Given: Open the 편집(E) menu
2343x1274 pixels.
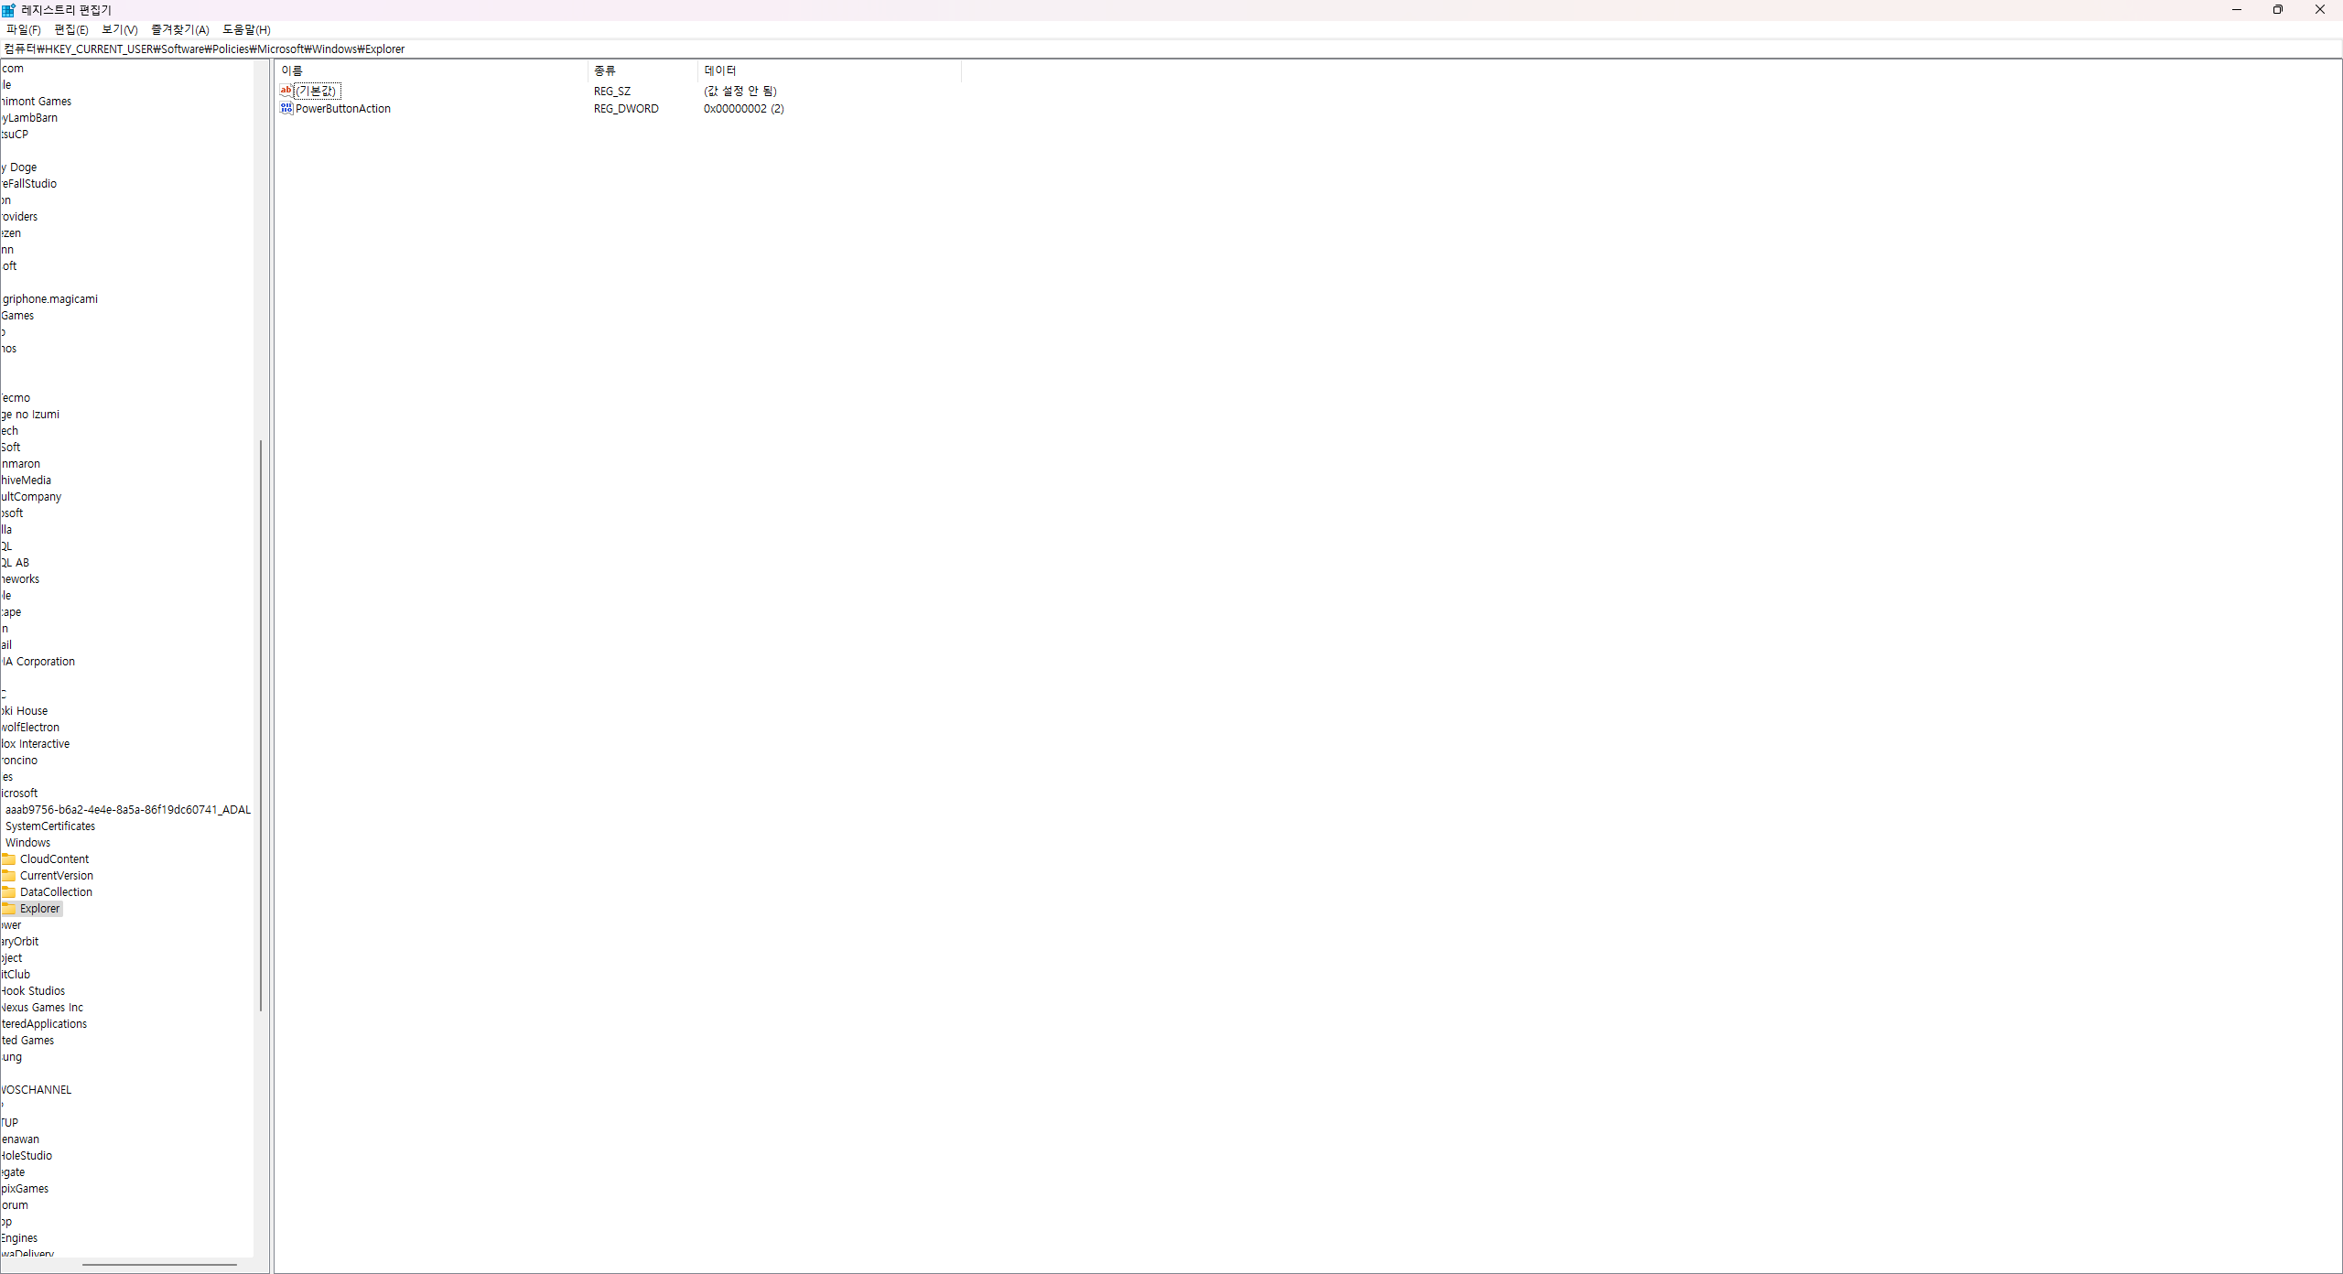Looking at the screenshot, I should coord(71,29).
